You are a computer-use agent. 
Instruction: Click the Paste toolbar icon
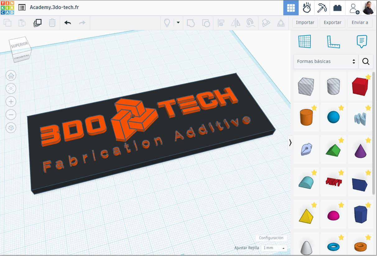pos(22,23)
